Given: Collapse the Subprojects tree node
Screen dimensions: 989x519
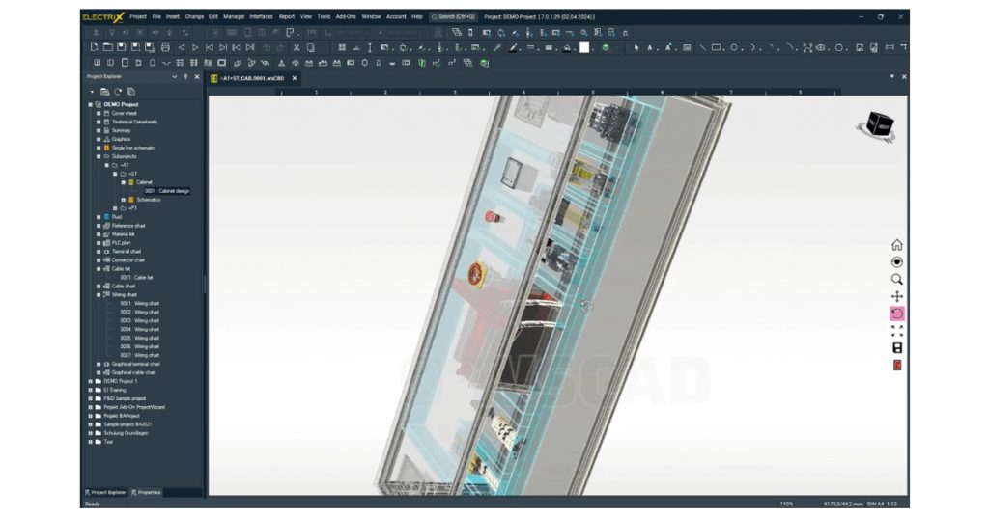Looking at the screenshot, I should coord(99,156).
